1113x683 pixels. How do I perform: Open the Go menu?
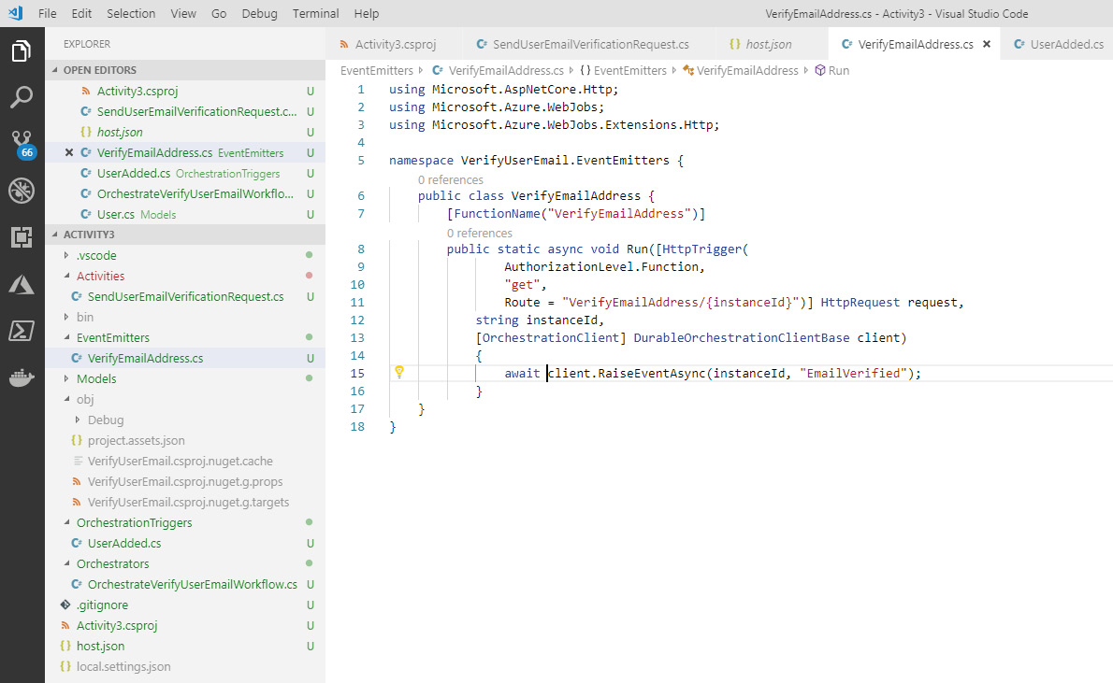(219, 13)
